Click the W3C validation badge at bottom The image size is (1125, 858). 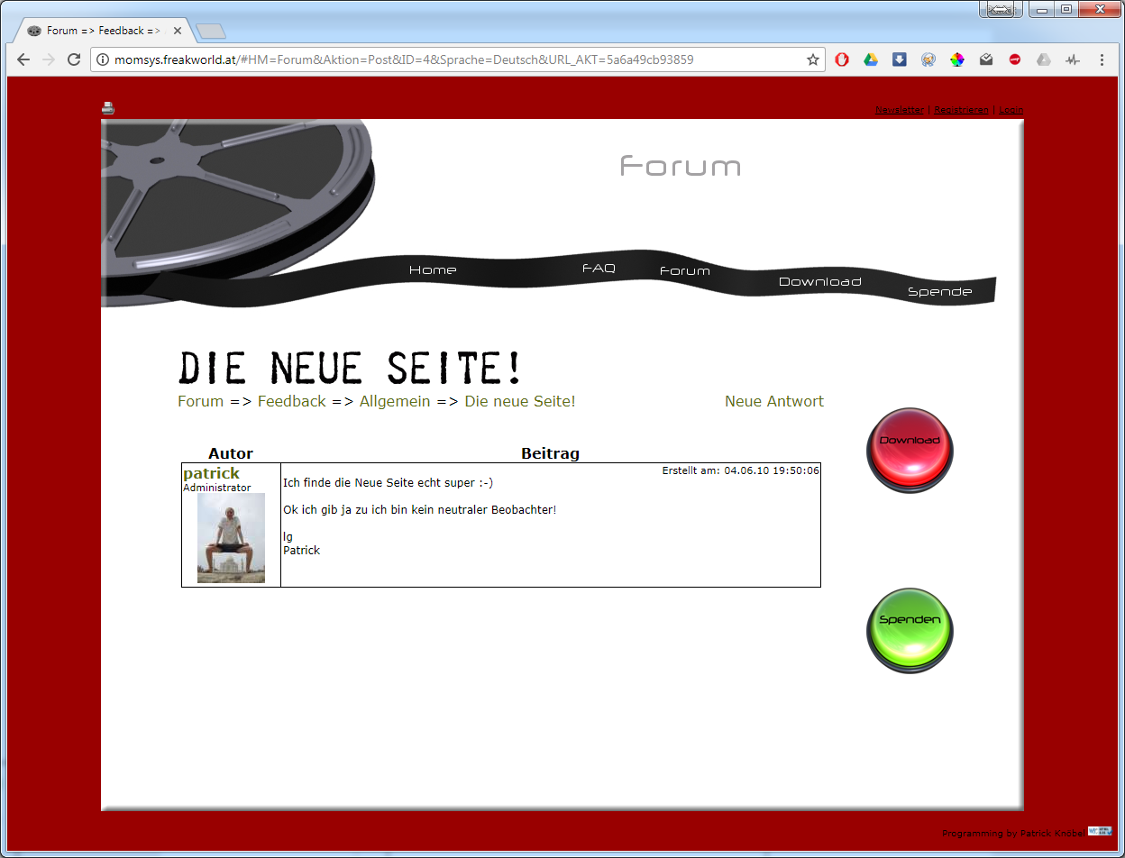click(1100, 831)
